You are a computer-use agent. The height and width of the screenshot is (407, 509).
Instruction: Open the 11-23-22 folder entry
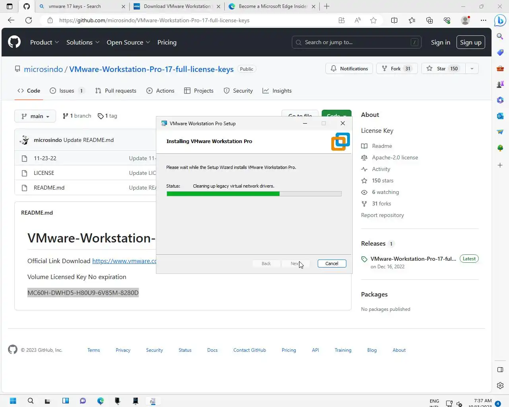[x=45, y=158]
